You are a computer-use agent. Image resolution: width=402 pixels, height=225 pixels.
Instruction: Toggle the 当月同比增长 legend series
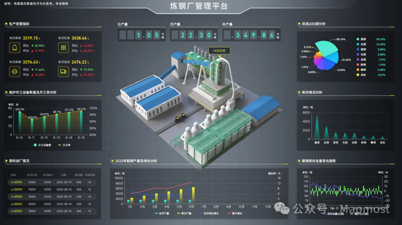click(209, 213)
